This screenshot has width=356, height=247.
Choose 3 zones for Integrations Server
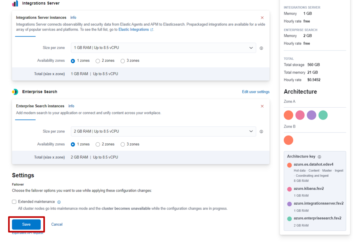(123, 61)
